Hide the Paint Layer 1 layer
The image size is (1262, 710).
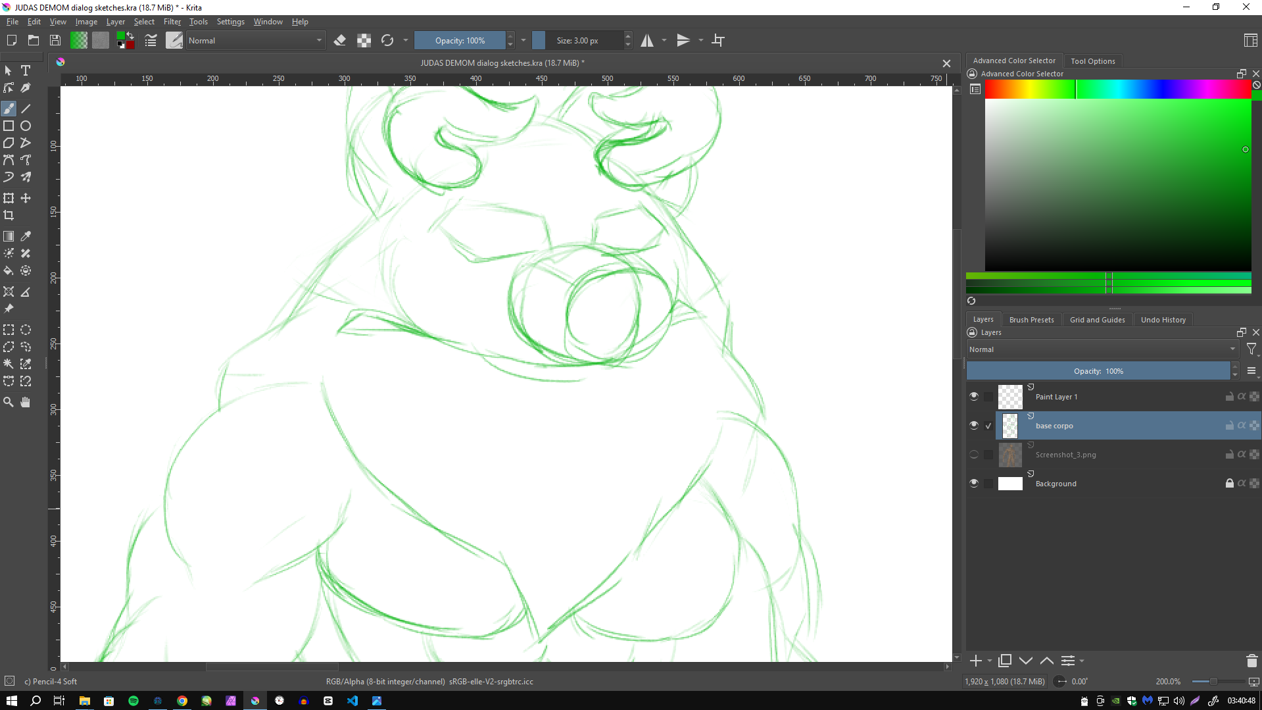(974, 396)
